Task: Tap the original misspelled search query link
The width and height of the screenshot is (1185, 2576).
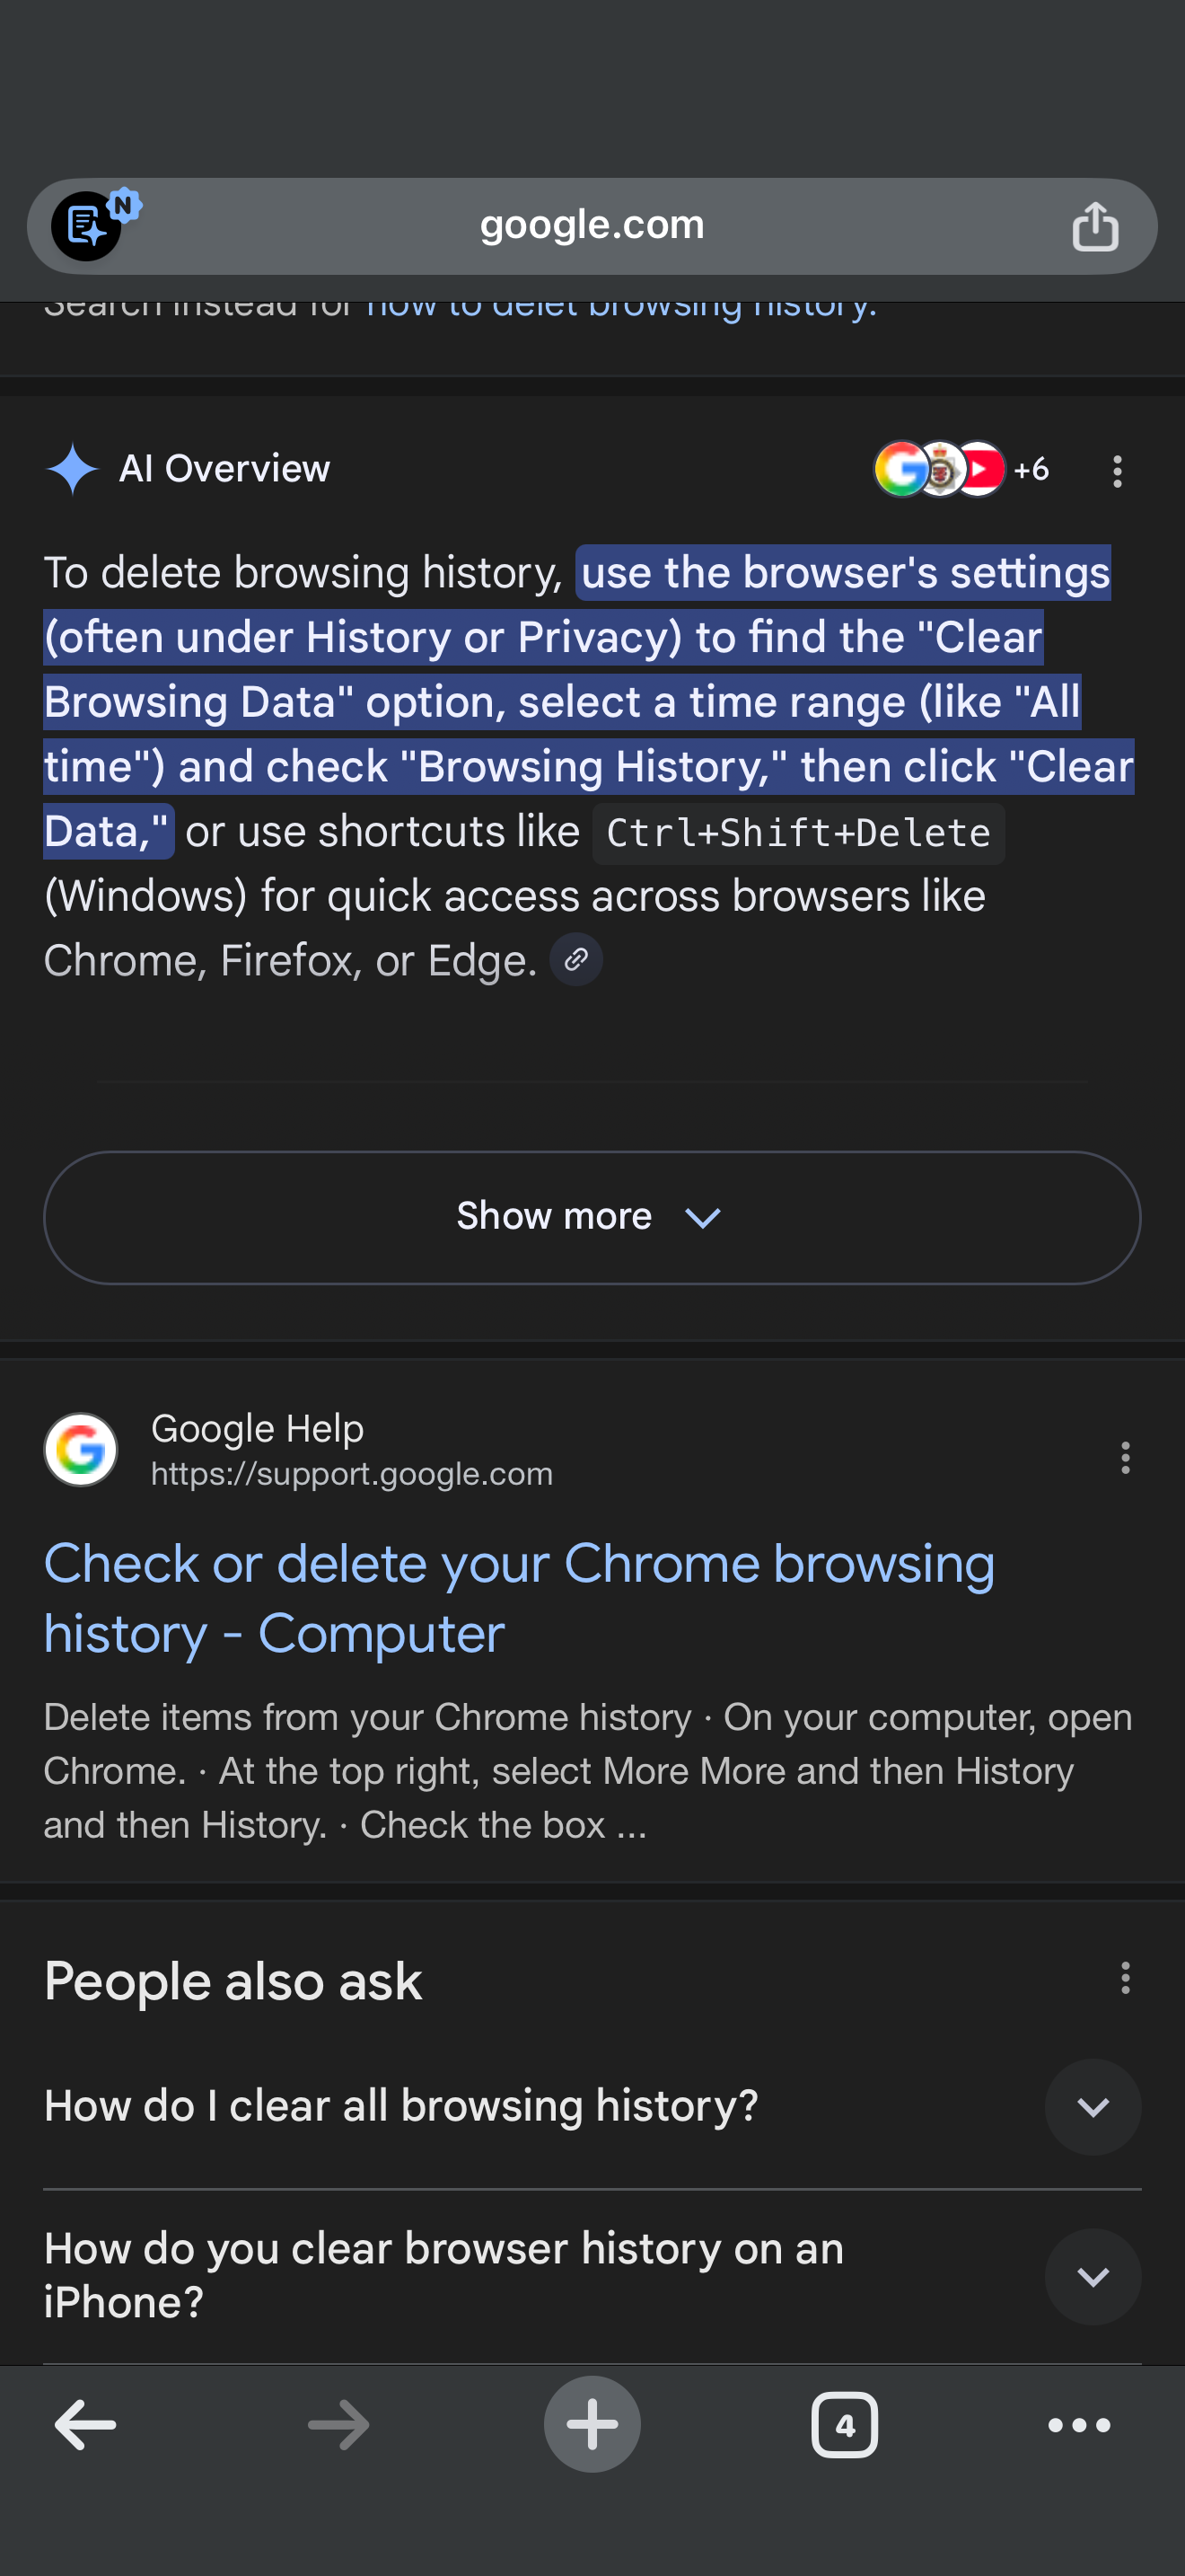Action: [x=619, y=308]
